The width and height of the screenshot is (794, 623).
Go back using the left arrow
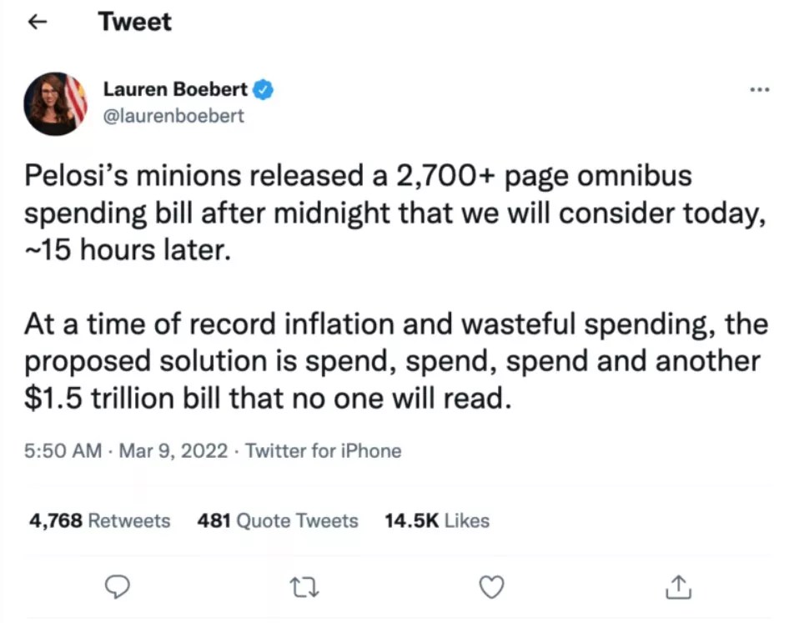(35, 23)
